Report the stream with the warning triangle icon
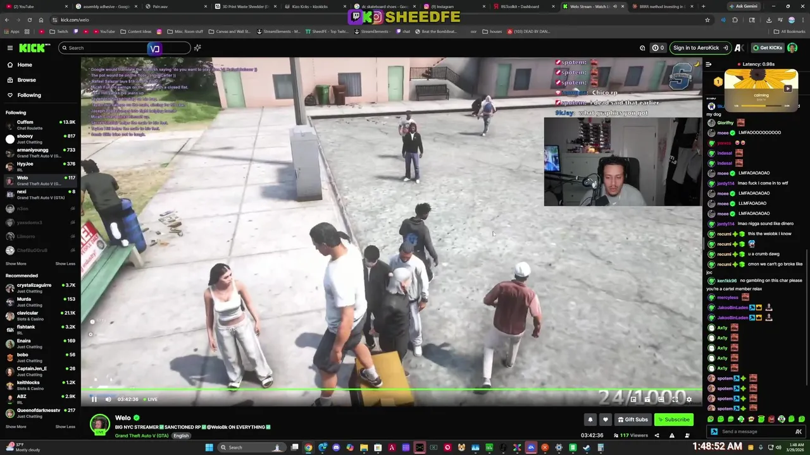810x455 pixels. [x=672, y=435]
